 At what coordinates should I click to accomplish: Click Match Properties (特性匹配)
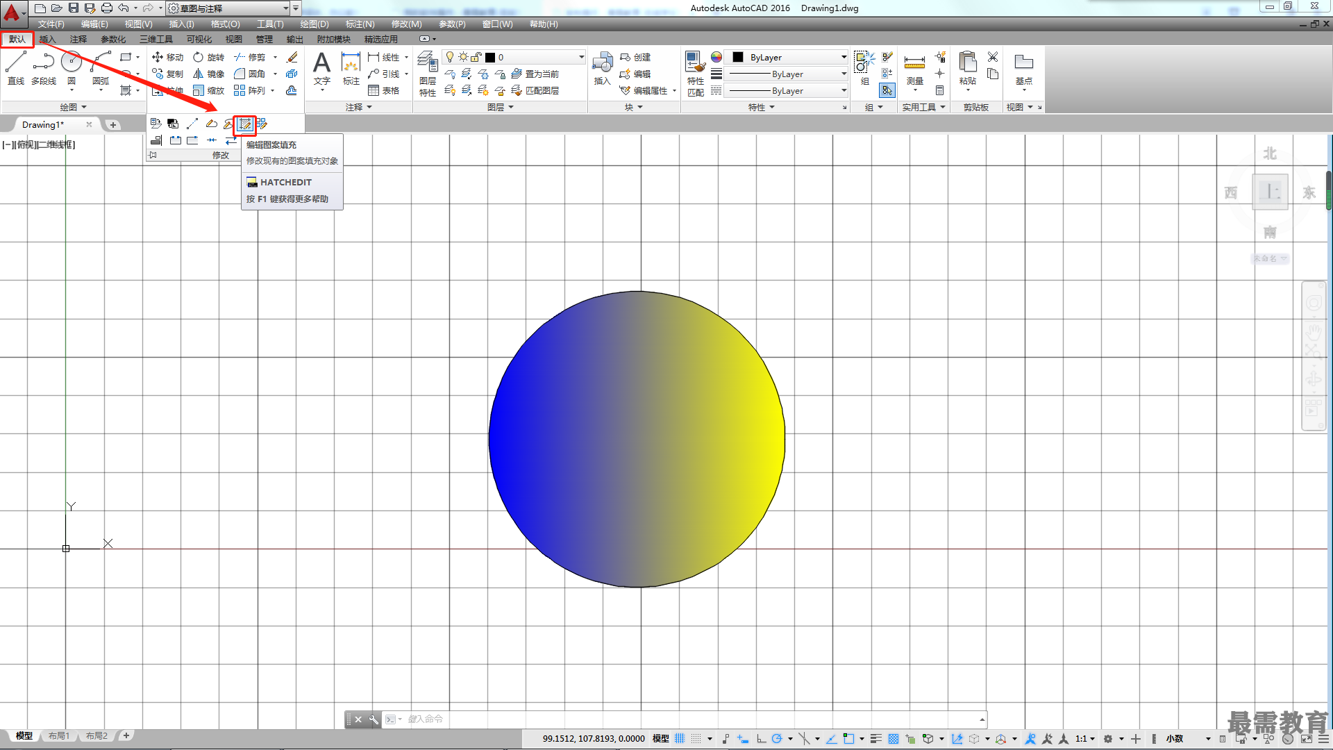696,74
